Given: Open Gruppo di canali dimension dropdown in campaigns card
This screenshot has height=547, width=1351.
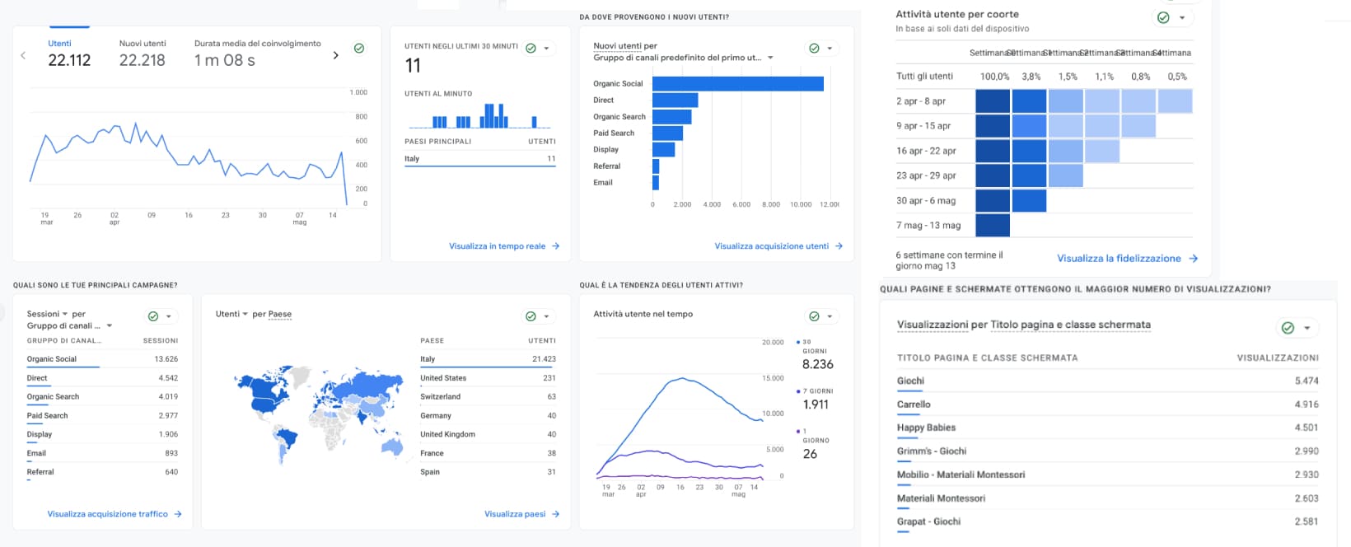Looking at the screenshot, I should (x=69, y=326).
